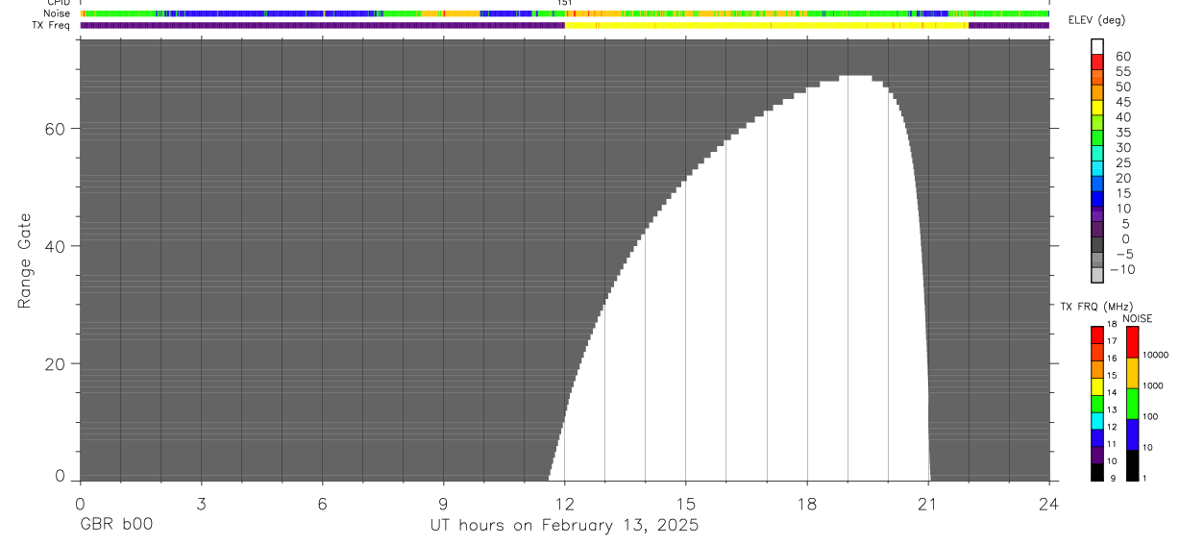Click the 'ELEV (deg)' colorbar title
This screenshot has width=1180, height=545.
tap(1096, 21)
